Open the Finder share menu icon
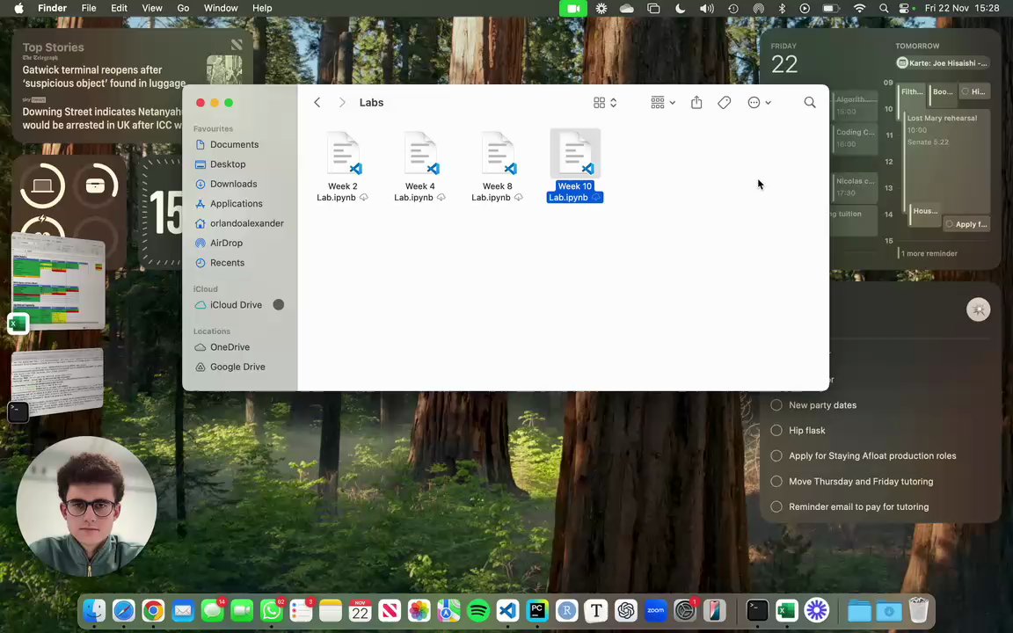The height and width of the screenshot is (633, 1013). point(696,102)
